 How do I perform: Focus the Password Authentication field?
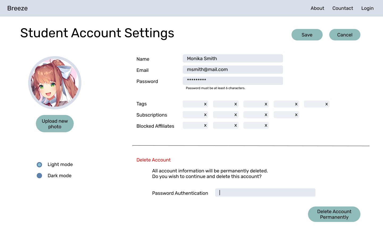[265, 193]
